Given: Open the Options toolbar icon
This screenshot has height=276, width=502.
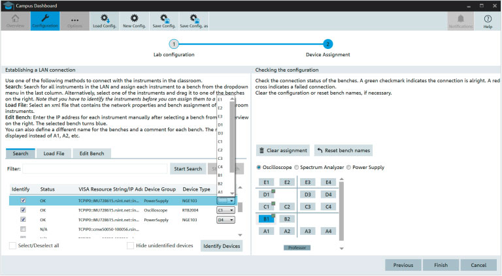Looking at the screenshot, I should point(75,21).
